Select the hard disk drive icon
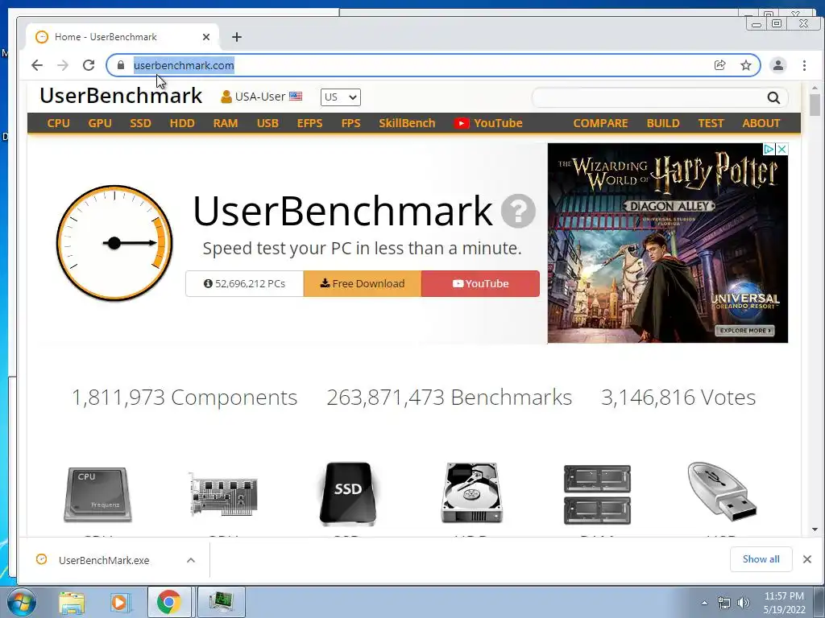The width and height of the screenshot is (825, 618). tap(472, 493)
